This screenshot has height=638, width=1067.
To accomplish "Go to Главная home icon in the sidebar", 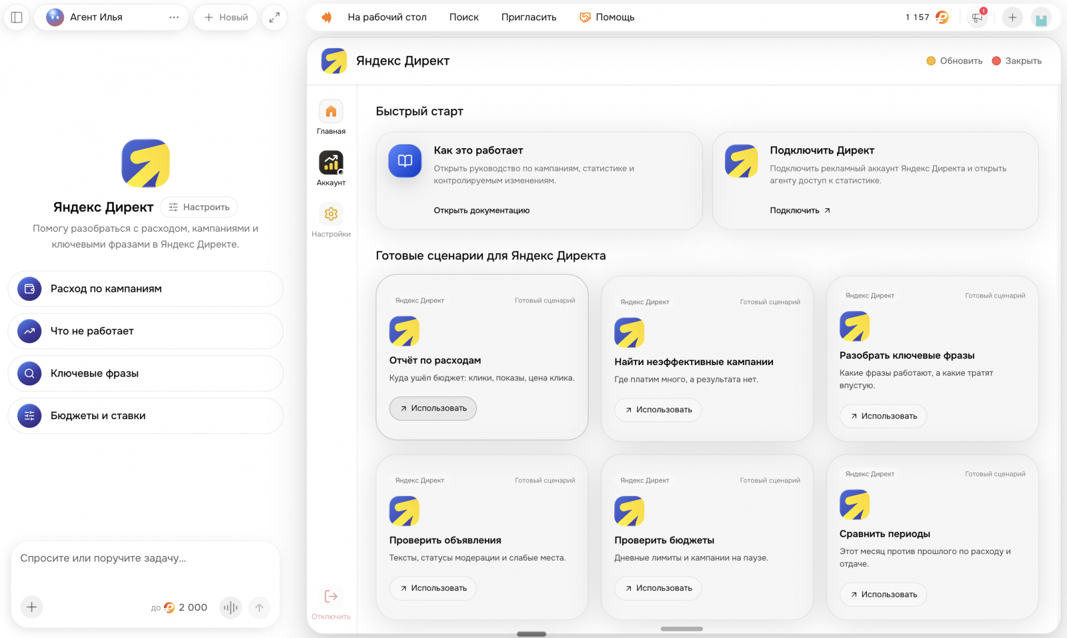I will [x=331, y=111].
